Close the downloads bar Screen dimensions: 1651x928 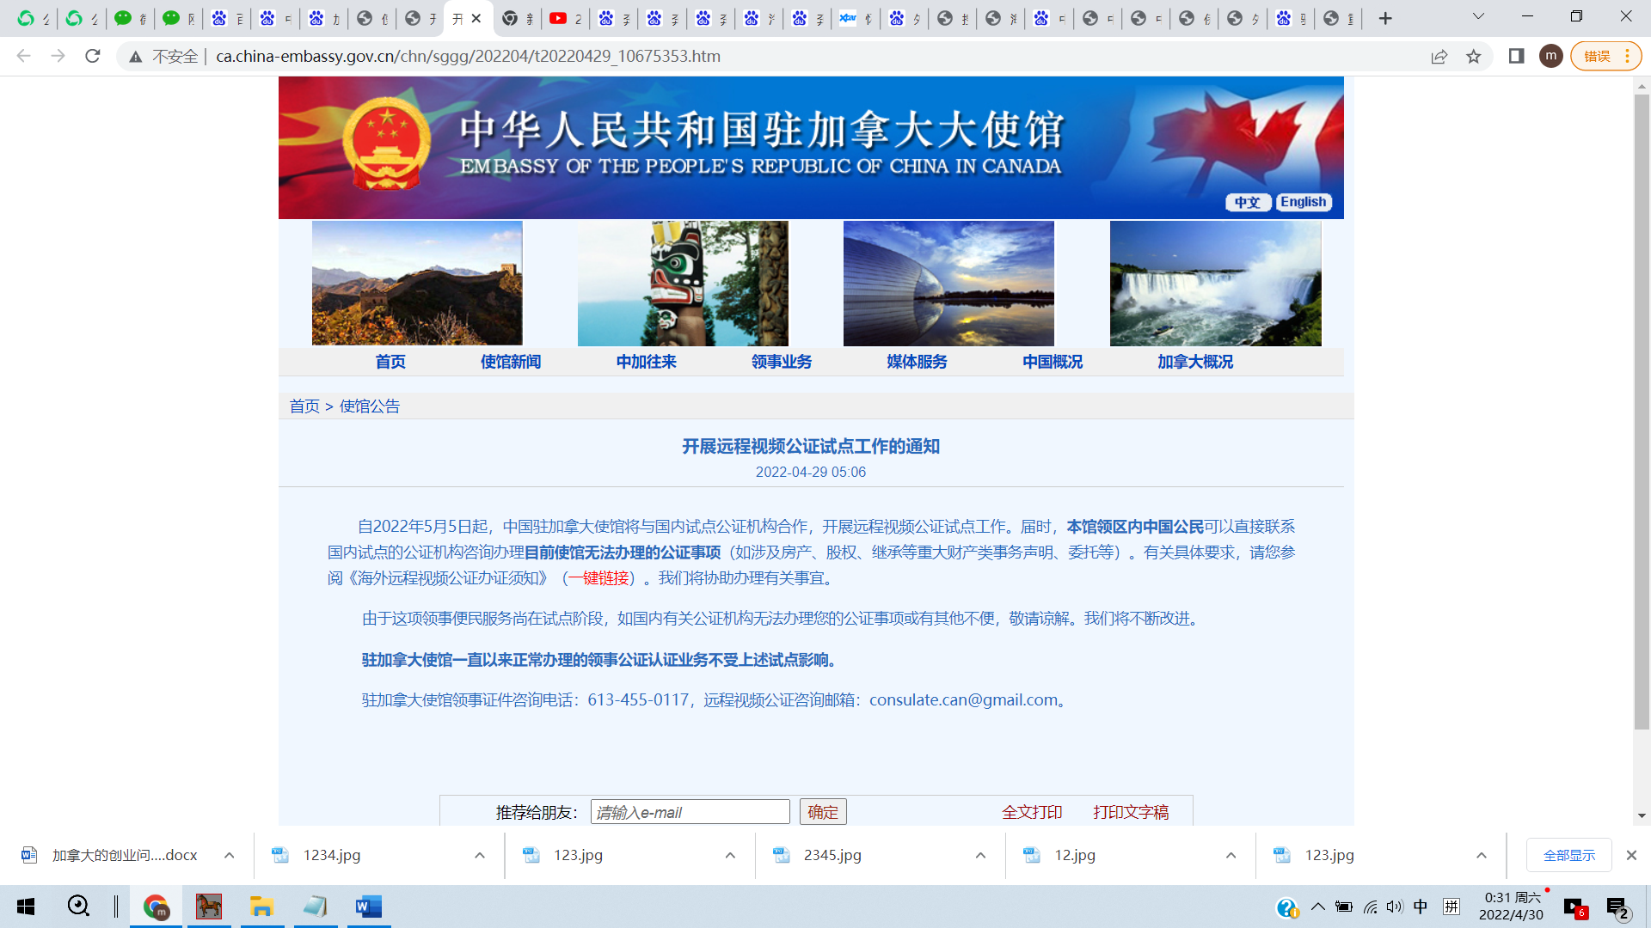point(1631,855)
